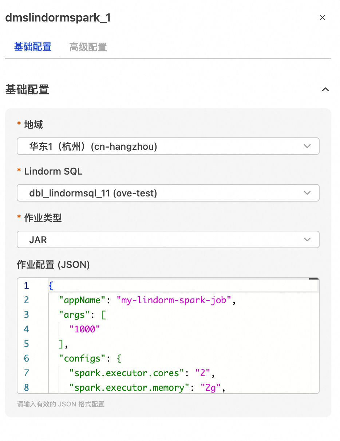Expand the 作业类型 JAR dropdown
Image resolution: width=340 pixels, height=441 pixels.
(168, 239)
